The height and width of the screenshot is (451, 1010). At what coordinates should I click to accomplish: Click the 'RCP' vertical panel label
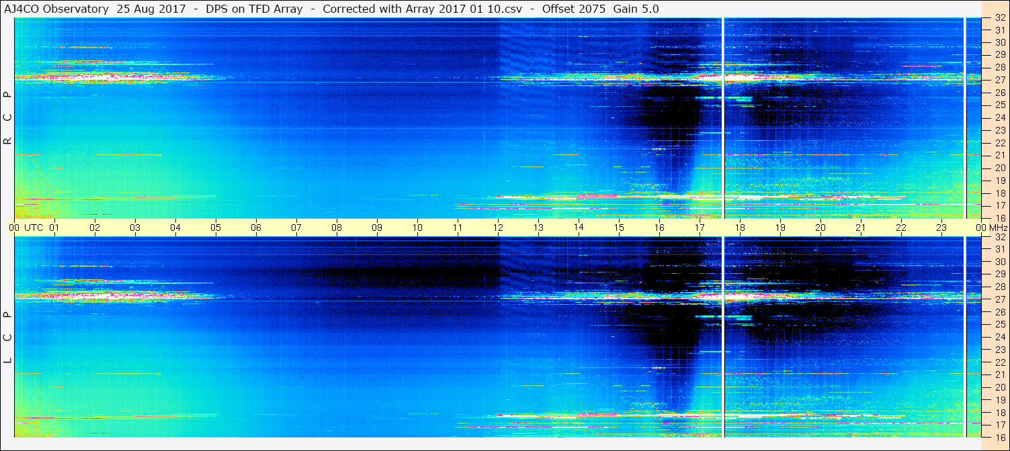8,118
